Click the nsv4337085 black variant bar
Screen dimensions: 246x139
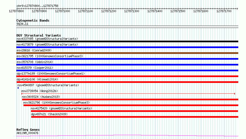click(127, 41)
